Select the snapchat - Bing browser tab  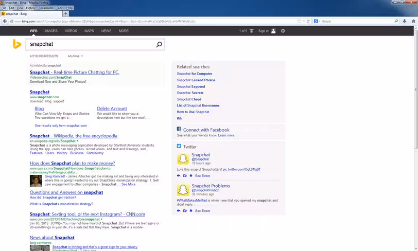[x=31, y=13]
